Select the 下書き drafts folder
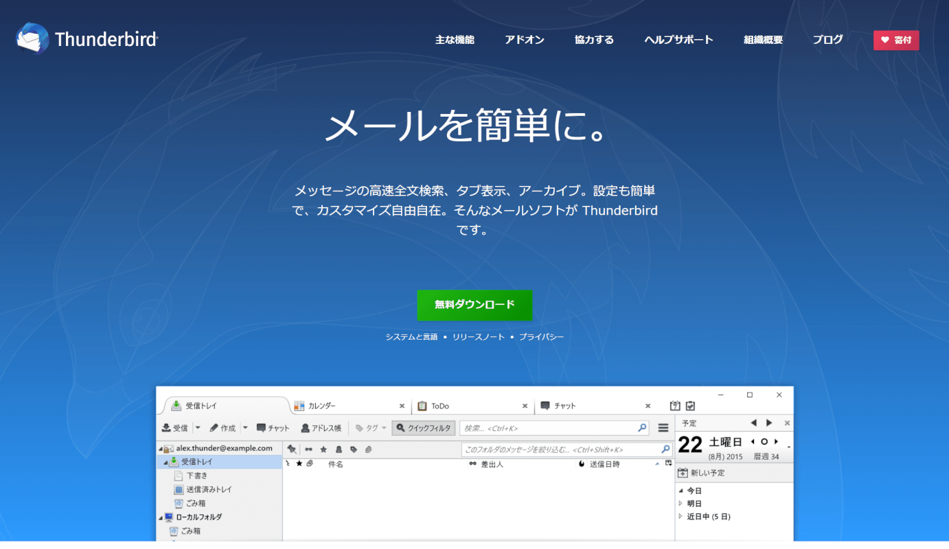 click(x=220, y=476)
